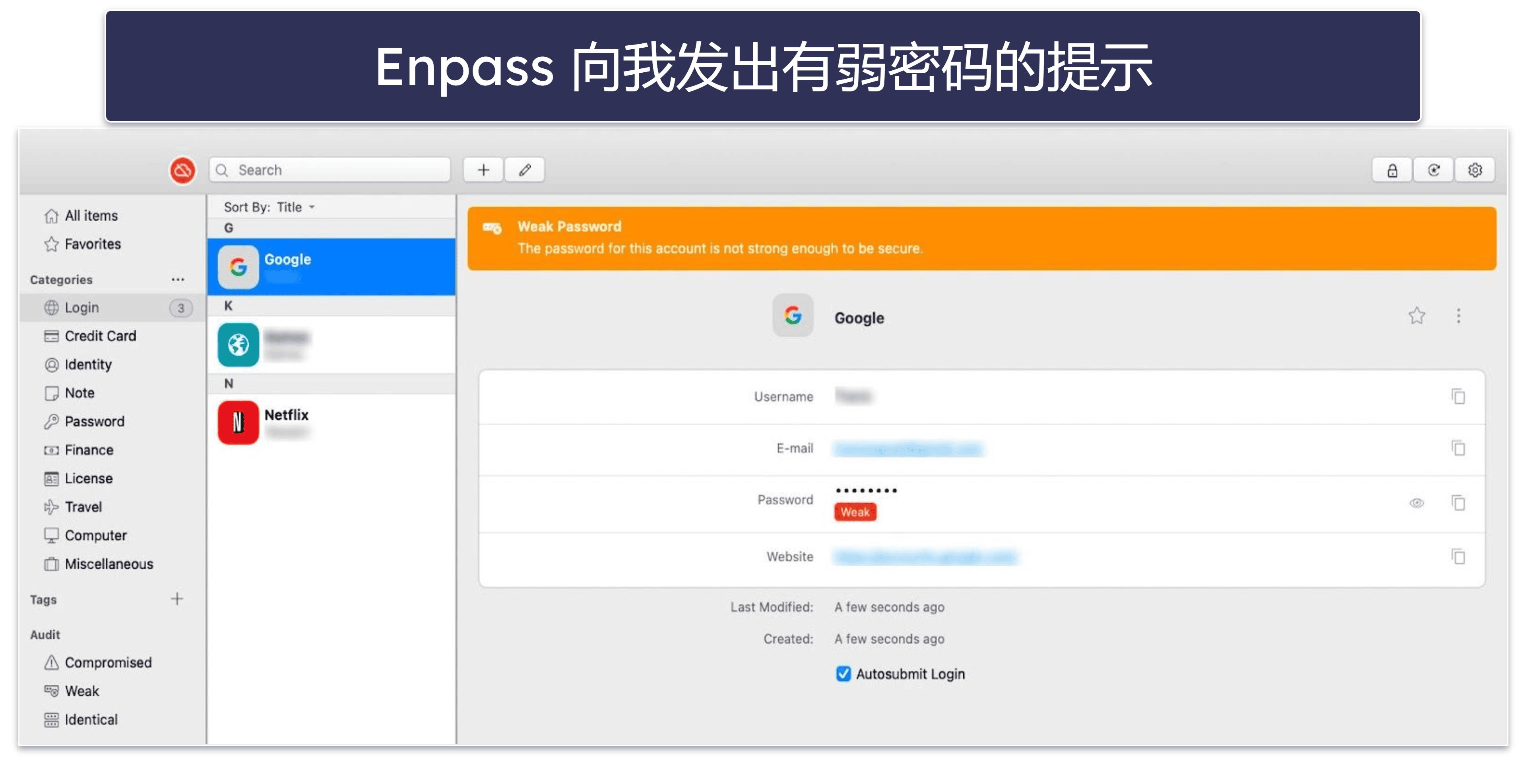Add a new item with plus button
This screenshot has width=1526, height=759.
click(x=483, y=170)
